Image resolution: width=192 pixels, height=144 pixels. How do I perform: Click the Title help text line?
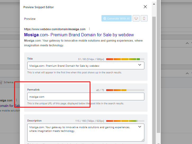click(74, 73)
